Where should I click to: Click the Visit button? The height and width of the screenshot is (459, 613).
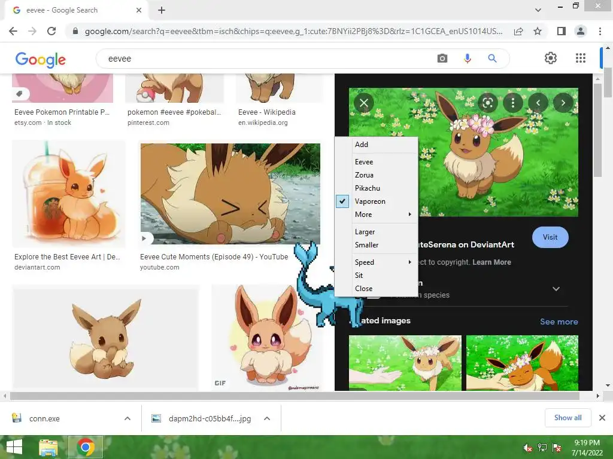tap(550, 237)
